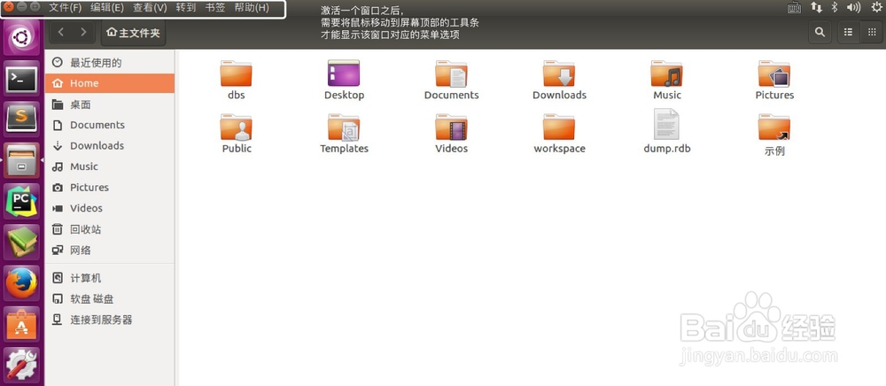The height and width of the screenshot is (386, 886).
Task: Open the 书签 menu
Action: 214,8
